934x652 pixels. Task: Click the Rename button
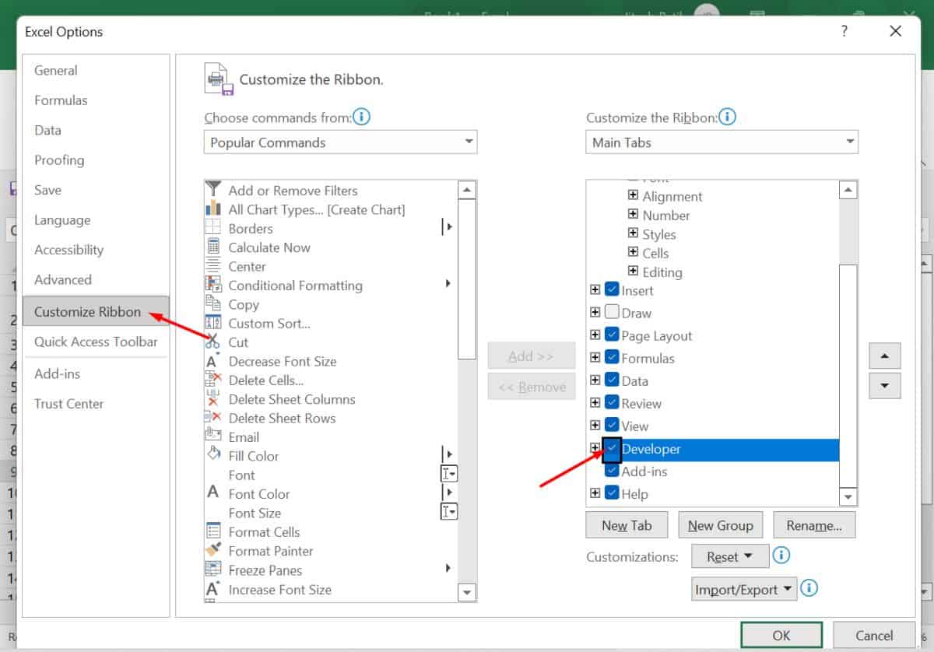tap(814, 525)
